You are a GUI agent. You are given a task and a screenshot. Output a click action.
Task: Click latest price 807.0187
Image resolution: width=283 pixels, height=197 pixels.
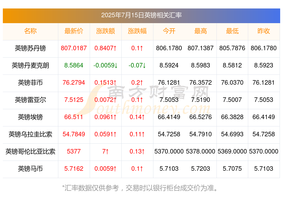(x=74, y=48)
